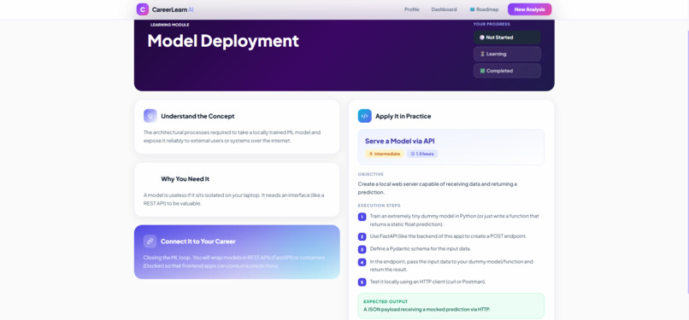Viewport: 689px width, 320px height.
Task: Click the circle icon beside Not Started
Action: click(482, 38)
